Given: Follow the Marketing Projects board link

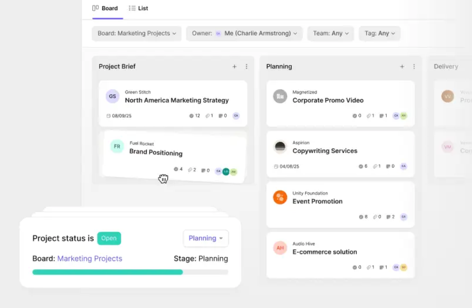Looking at the screenshot, I should [x=90, y=259].
